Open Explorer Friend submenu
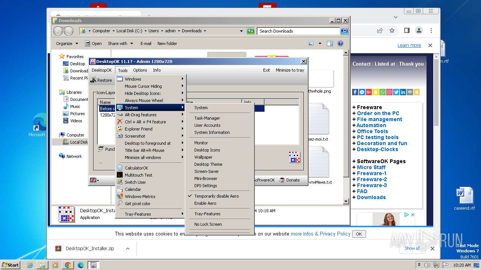 (151, 129)
